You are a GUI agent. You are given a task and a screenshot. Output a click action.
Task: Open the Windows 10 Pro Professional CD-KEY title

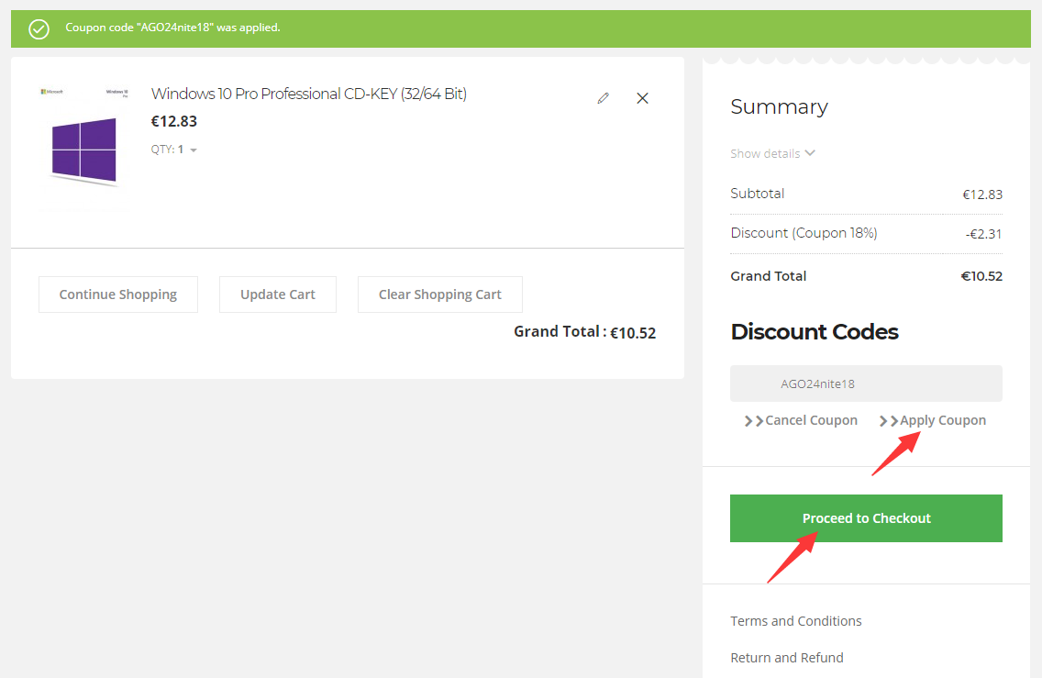point(308,94)
